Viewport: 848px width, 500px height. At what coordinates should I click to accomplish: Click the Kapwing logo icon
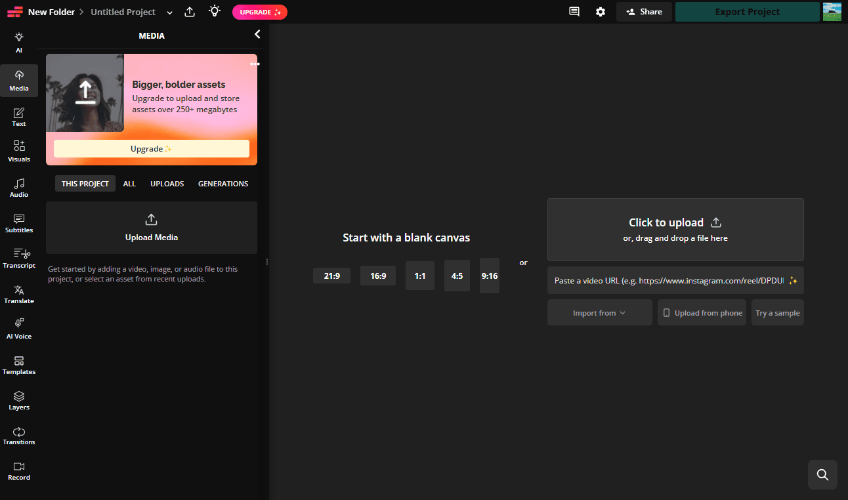coord(14,12)
